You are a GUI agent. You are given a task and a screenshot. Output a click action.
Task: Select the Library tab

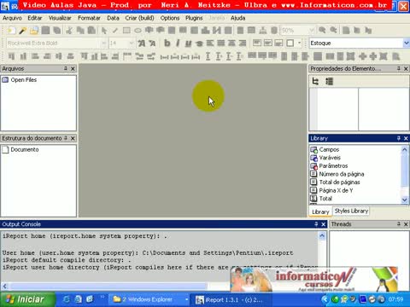[x=320, y=211]
